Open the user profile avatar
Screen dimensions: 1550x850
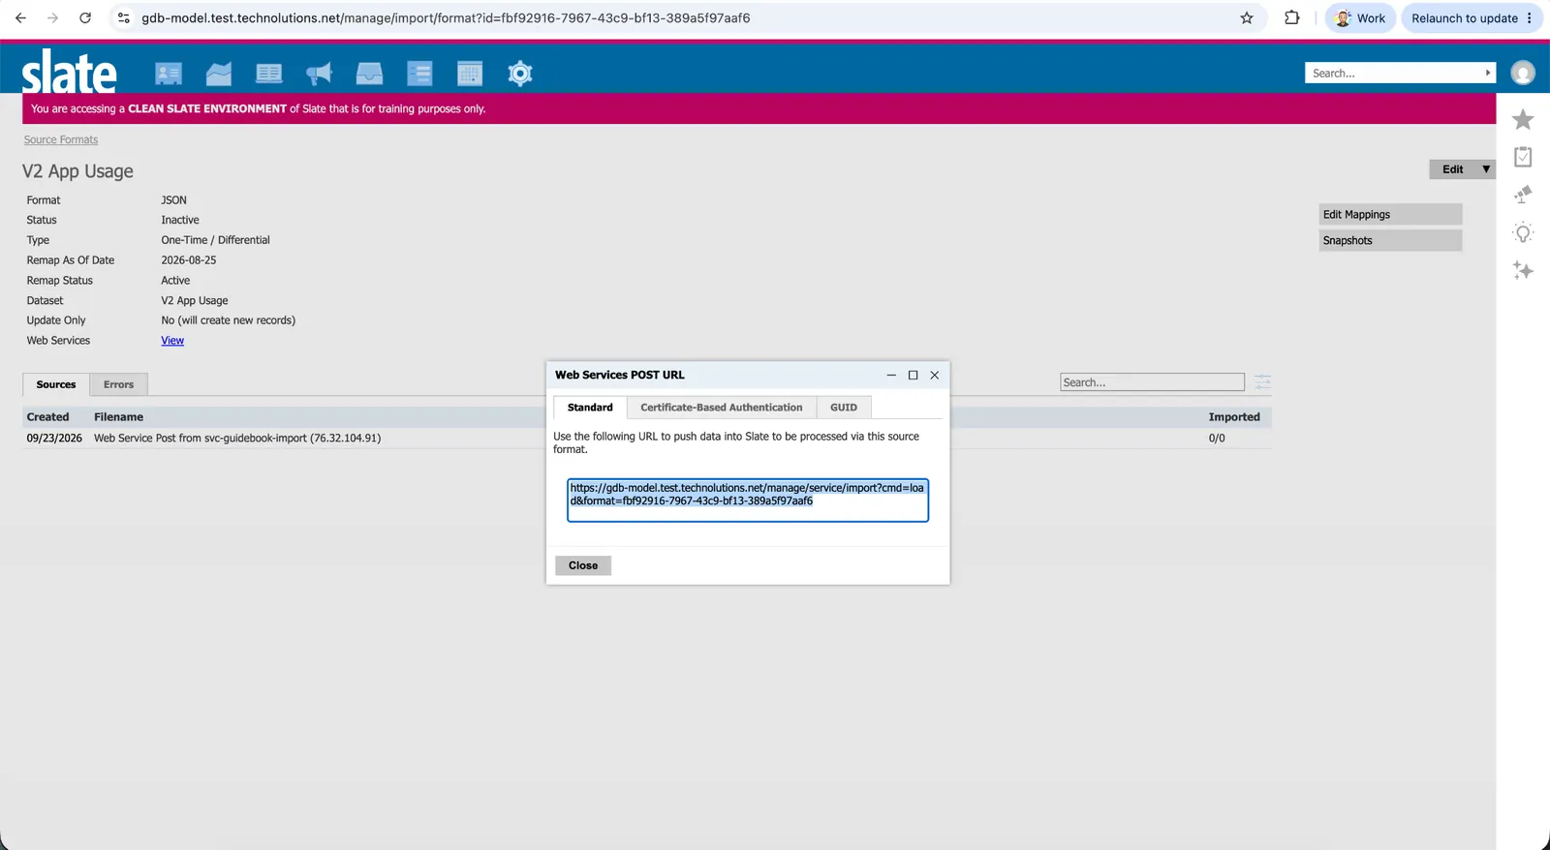1523,73
